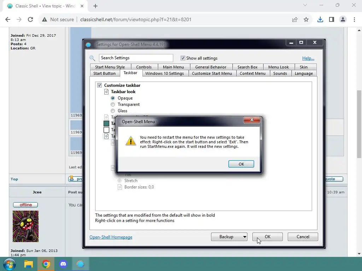Image resolution: width=362 pixels, height=271 pixels.
Task: Click the offline status badge
Action: (x=25, y=205)
